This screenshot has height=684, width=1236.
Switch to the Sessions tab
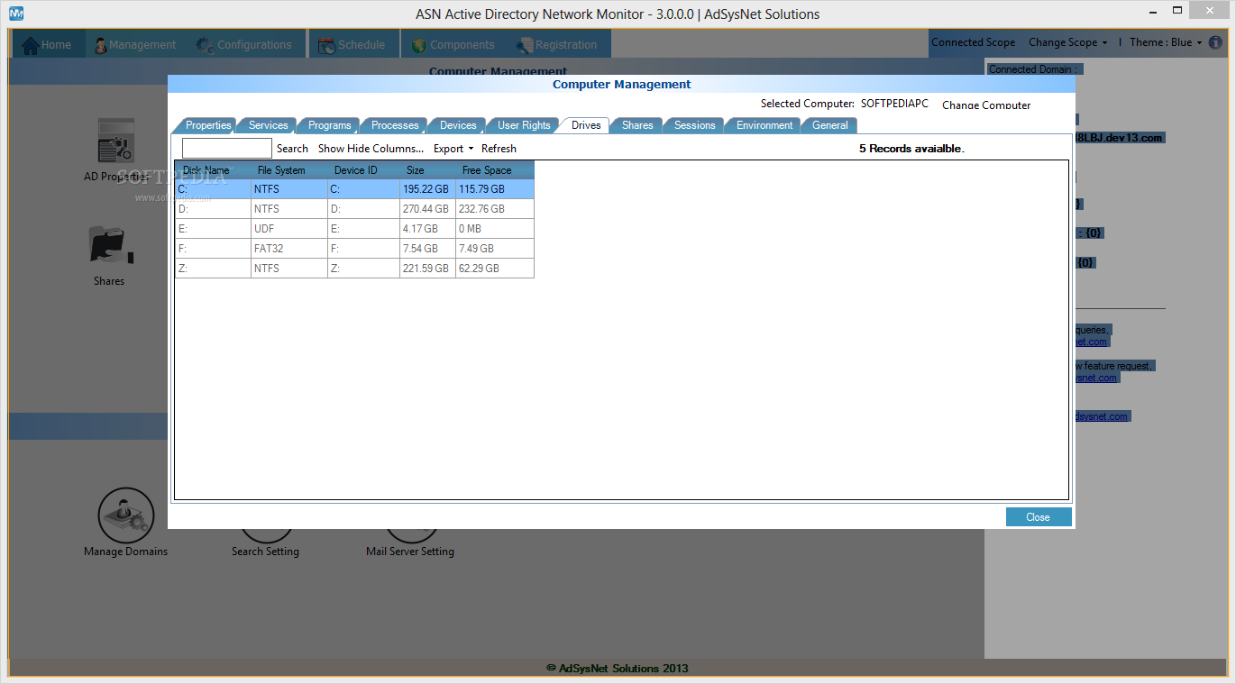[694, 125]
